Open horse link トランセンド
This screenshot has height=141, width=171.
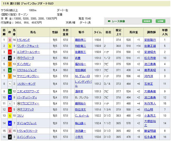(23, 40)
